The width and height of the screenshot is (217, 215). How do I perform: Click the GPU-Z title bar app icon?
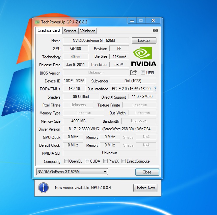[37, 22]
